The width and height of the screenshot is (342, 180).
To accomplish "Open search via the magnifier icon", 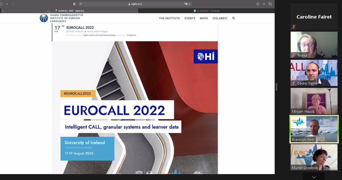I will point(233,18).
